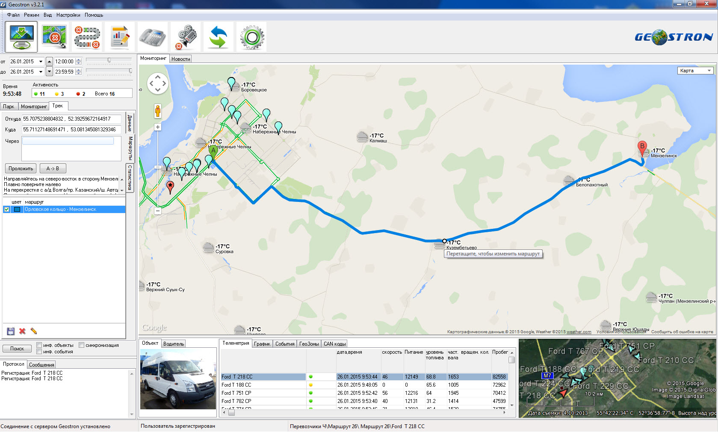
Task: Open the start date dropdown
Action: coord(41,62)
